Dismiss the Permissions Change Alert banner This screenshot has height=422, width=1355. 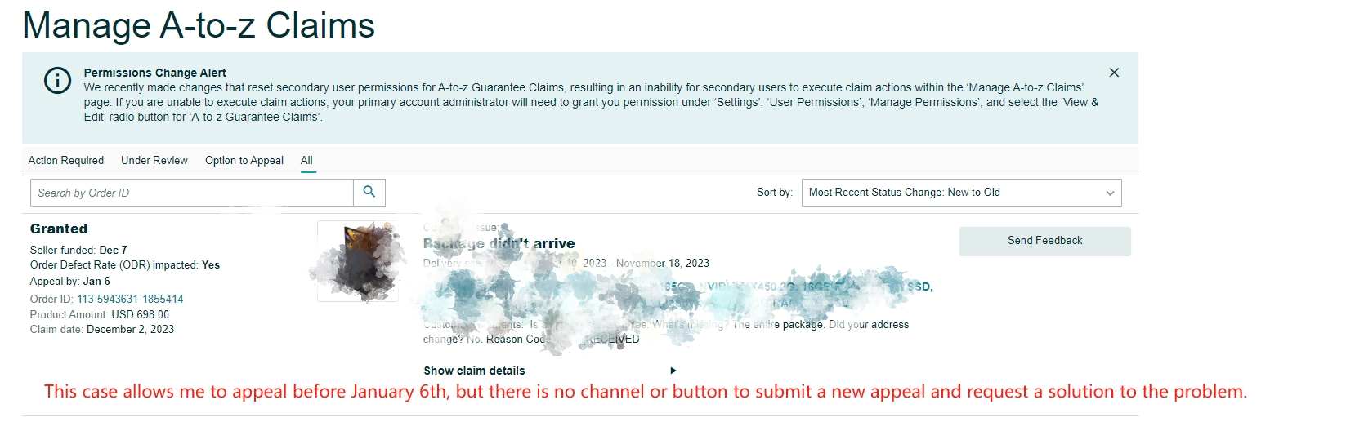click(1114, 73)
